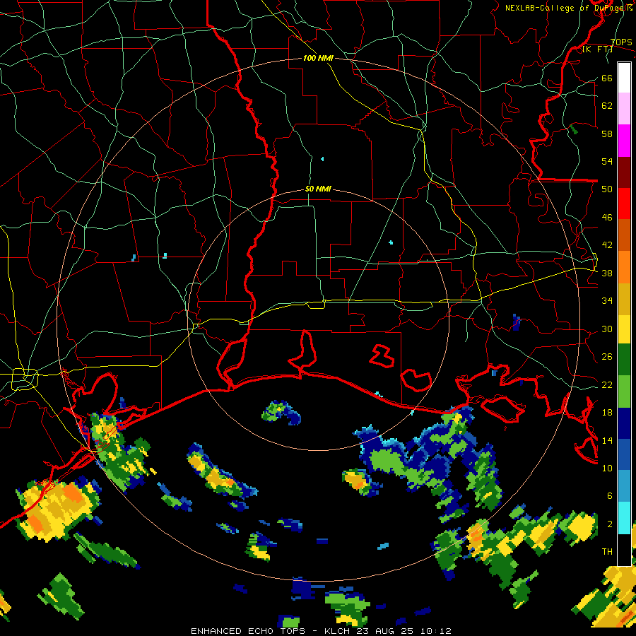Click the 6 value on the legend
This screenshot has height=636, width=636.
click(x=610, y=496)
